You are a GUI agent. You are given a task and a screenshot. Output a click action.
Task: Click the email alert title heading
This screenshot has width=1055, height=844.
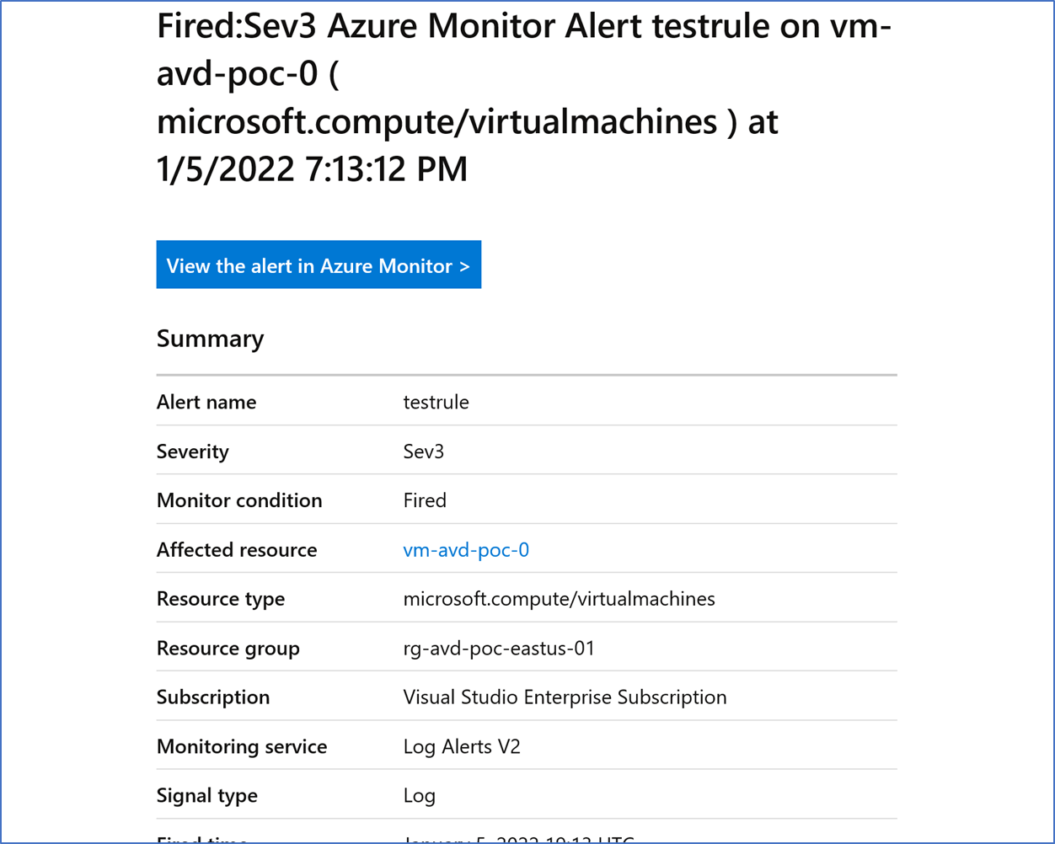pos(524,99)
